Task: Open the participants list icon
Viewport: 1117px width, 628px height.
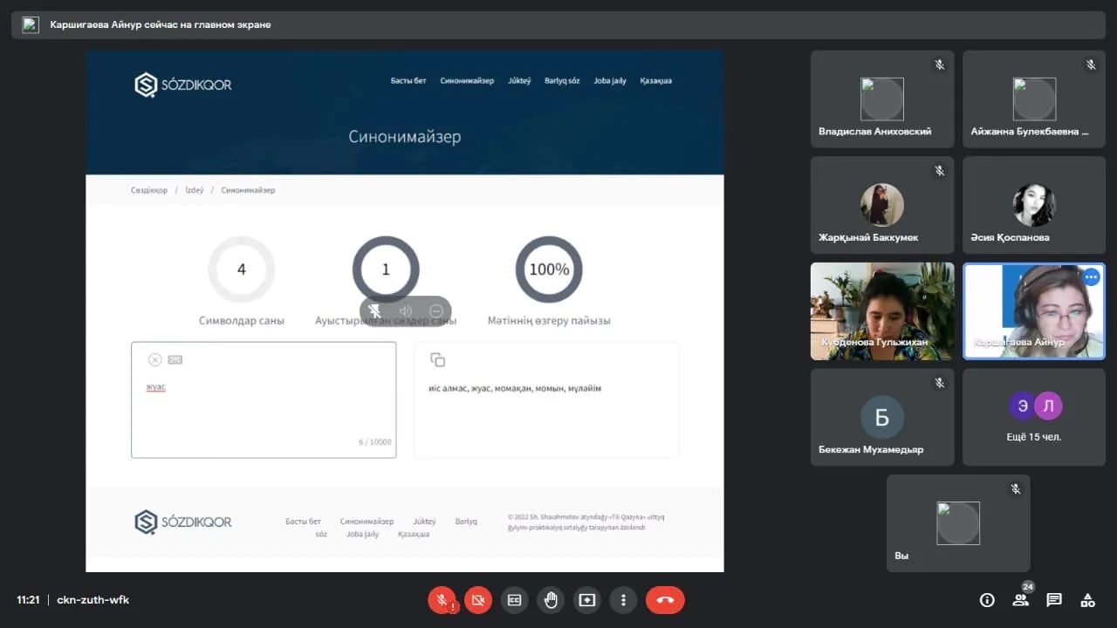Action: coord(1020,600)
